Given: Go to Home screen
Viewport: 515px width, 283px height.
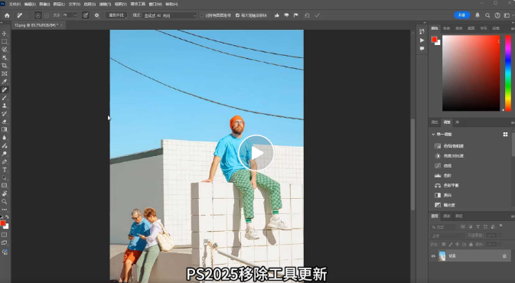Looking at the screenshot, I should [7, 15].
